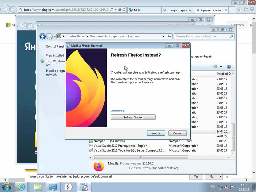256x192 pixels.
Task: Click Programs breadcrumb segment
Action: click(x=96, y=36)
